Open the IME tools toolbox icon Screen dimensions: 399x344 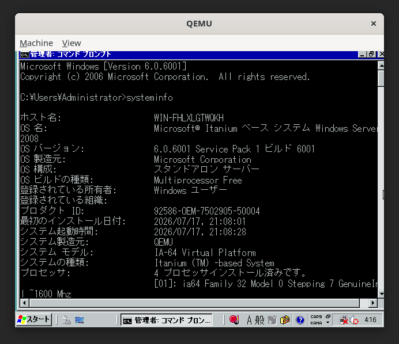click(x=285, y=320)
